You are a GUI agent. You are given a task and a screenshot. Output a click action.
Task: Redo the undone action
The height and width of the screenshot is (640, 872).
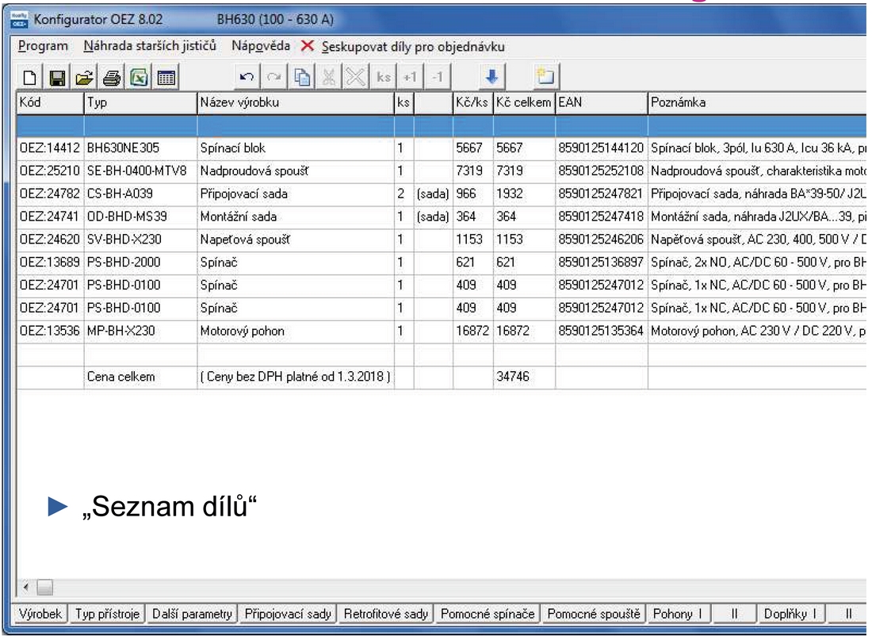click(273, 78)
